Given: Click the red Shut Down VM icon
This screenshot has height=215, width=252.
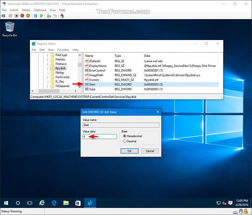Looking at the screenshot, I should (x=22, y=16).
